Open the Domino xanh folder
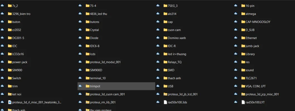This screenshot has width=295, height=111. click(177, 38)
